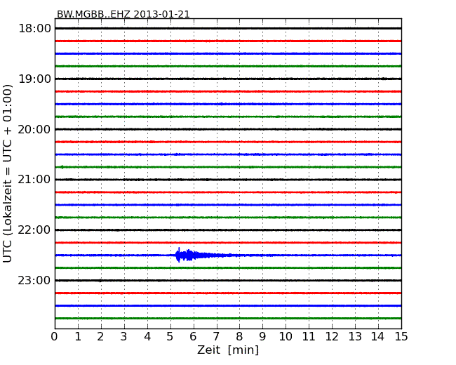Click x-axis tick label 11
456x365 pixels.
(x=309, y=337)
